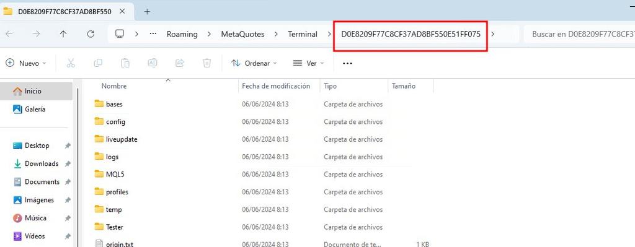Click the modification date of config
The image size is (635, 247).
(x=265, y=122)
